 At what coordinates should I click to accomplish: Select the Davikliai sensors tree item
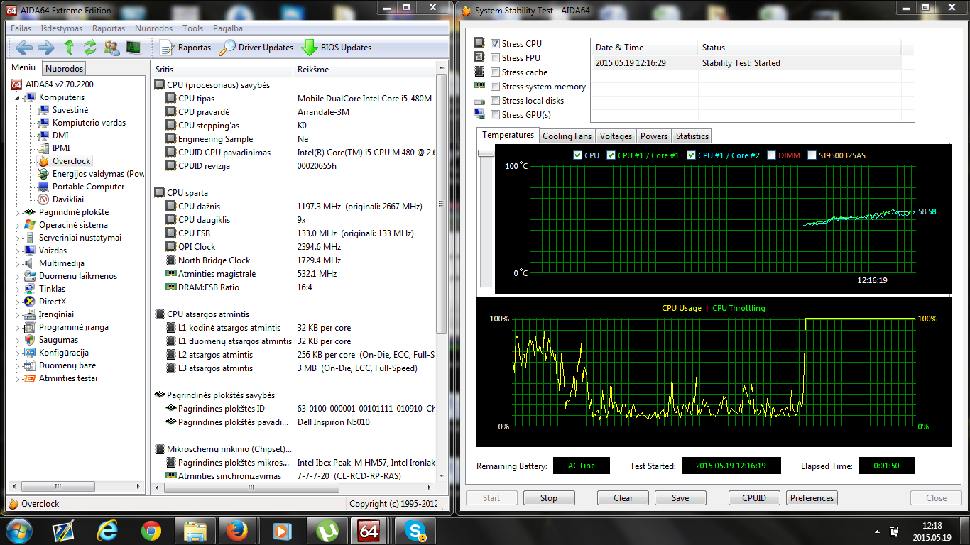coord(68,199)
